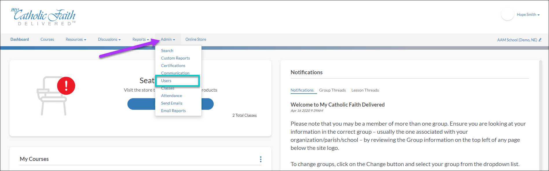This screenshot has height=171, width=549.
Task: Click the AAM School (Demo, NE) group link
Action: (x=517, y=40)
